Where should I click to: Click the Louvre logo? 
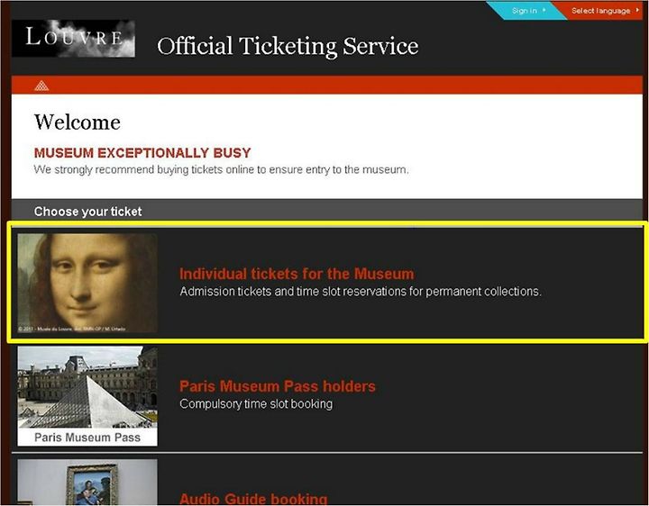[x=73, y=39]
